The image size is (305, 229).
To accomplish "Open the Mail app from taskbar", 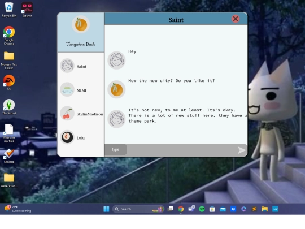I will click(223, 209).
